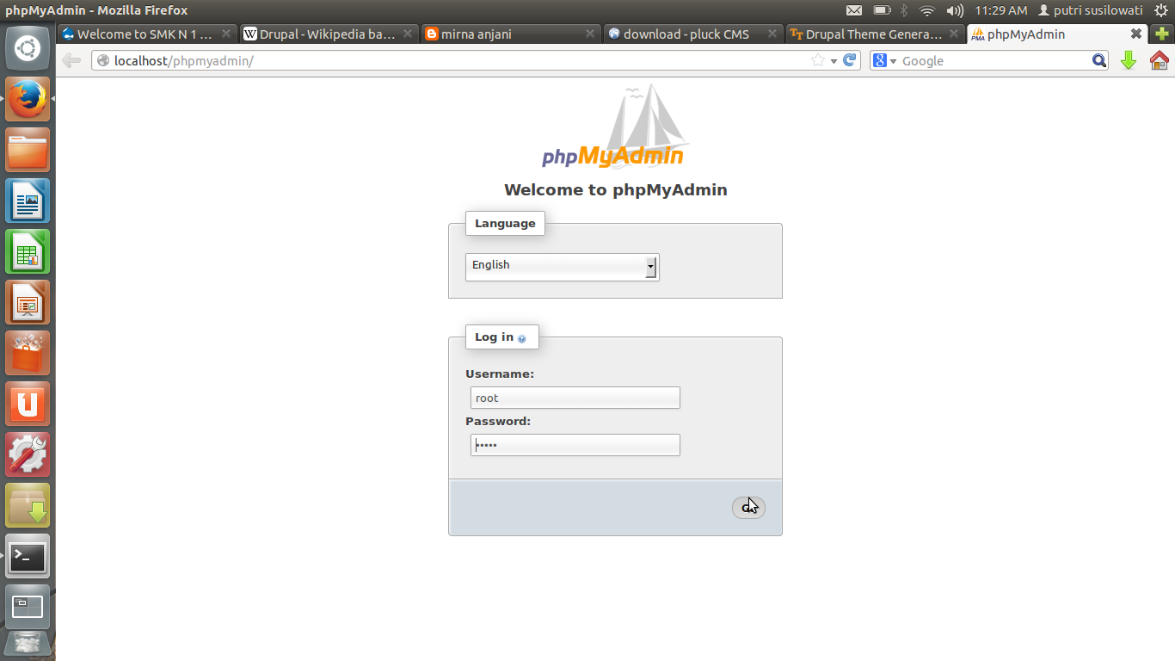
Task: Click the Log in help question-mark icon
Action: click(x=522, y=338)
